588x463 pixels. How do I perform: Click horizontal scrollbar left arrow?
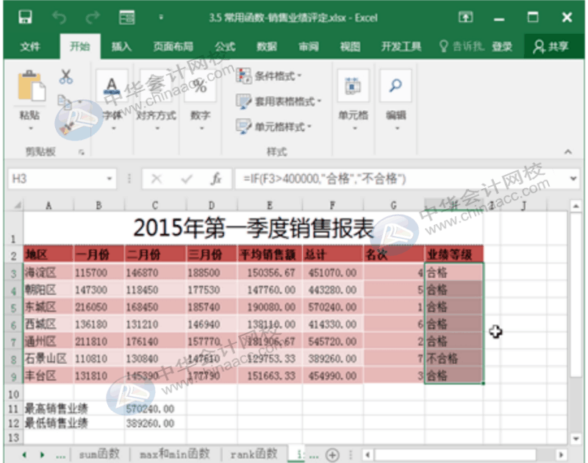368,455
